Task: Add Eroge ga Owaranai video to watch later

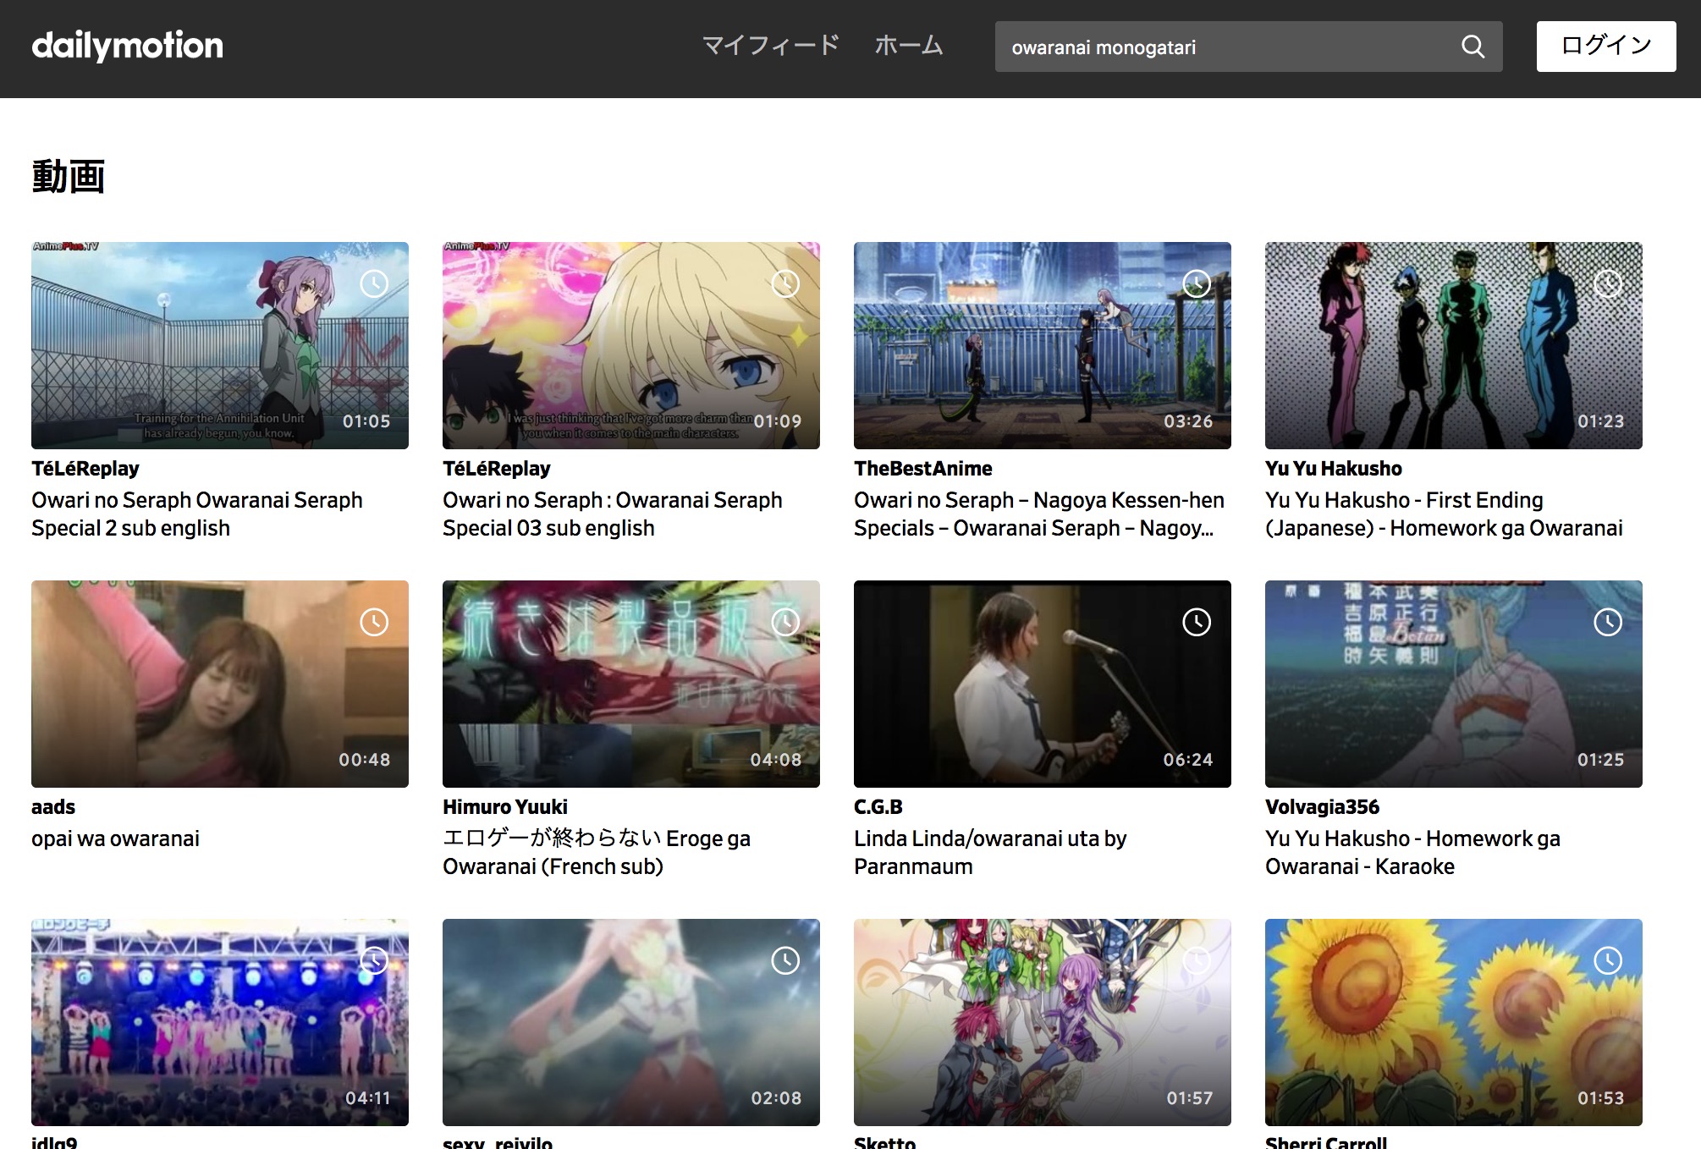Action: (785, 622)
